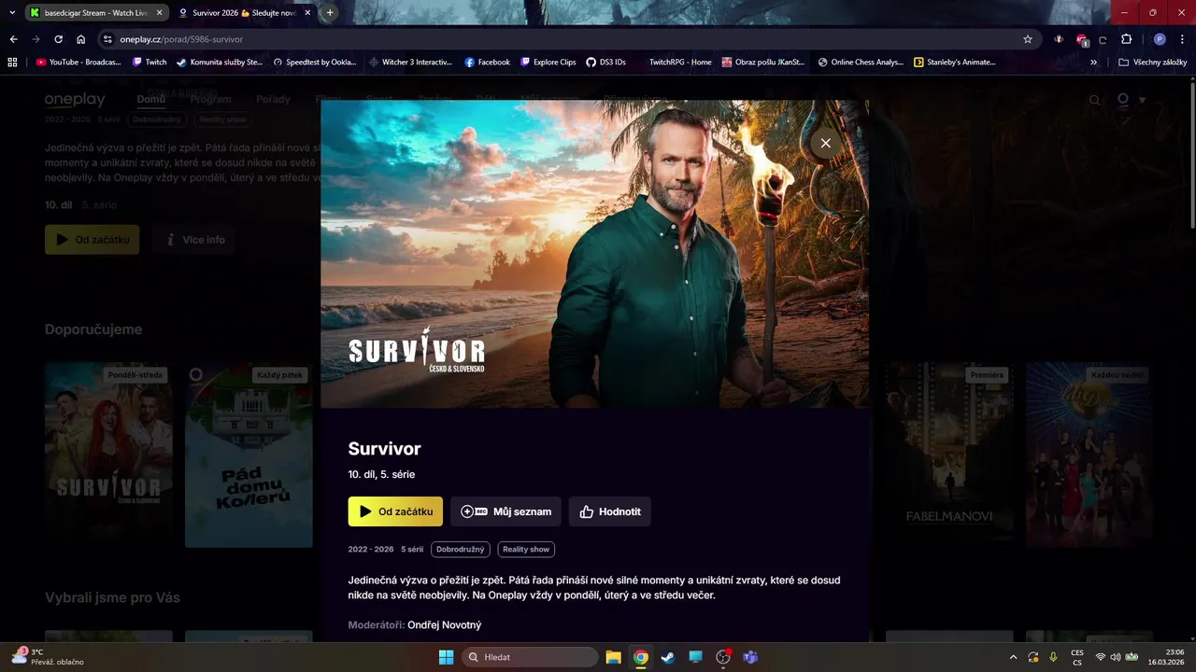Viewport: 1196px width, 672px height.
Task: Open the volume speaker tray icon
Action: (x=1115, y=657)
